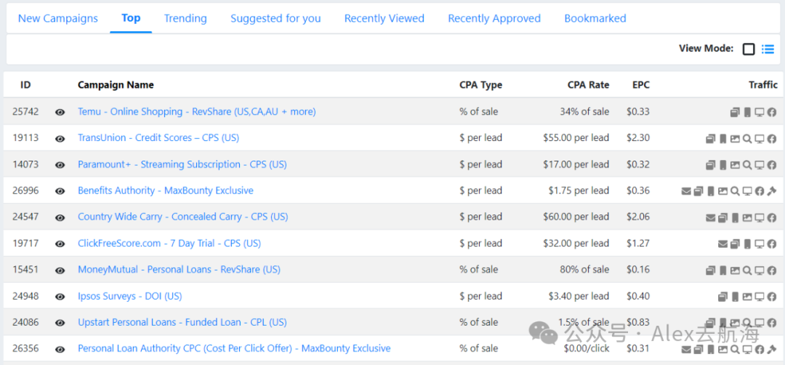
Task: Go to Recently Viewed tab
Action: (384, 18)
